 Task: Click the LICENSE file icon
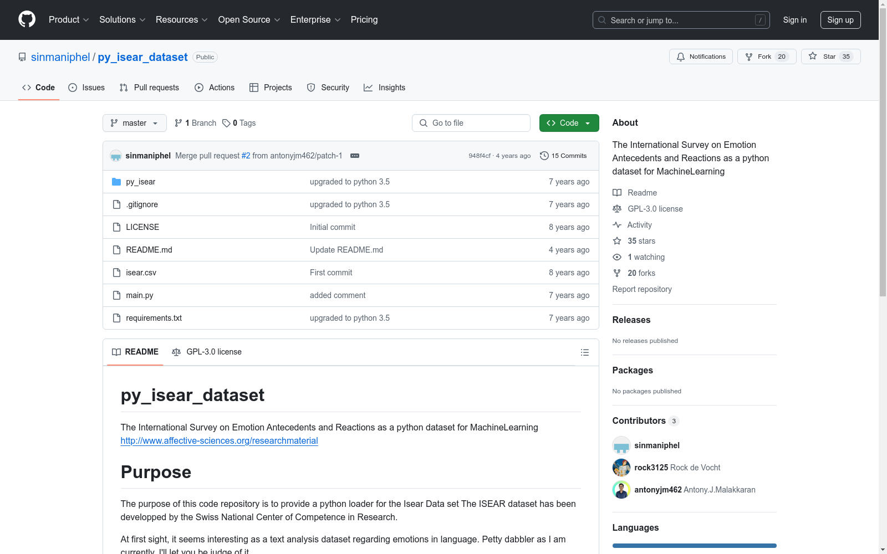point(116,227)
